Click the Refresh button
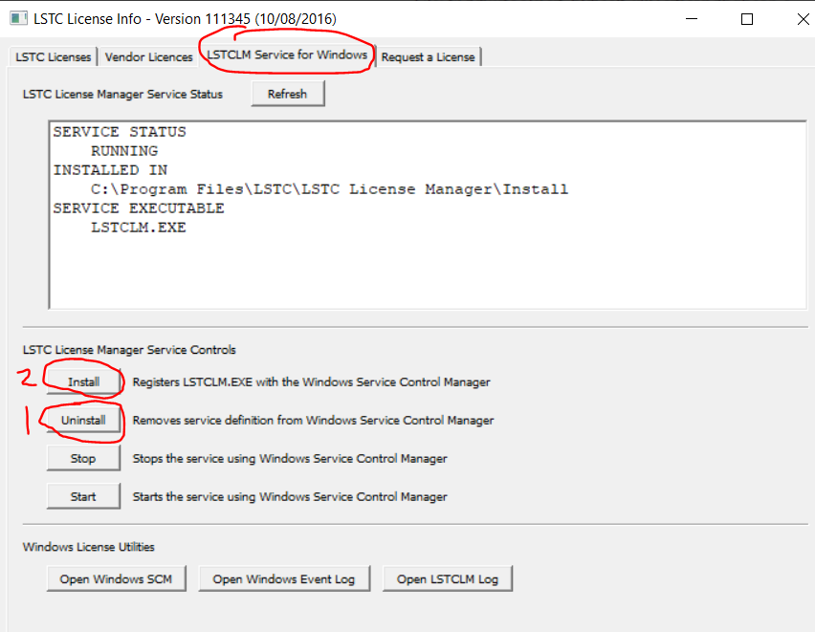This screenshot has width=815, height=632. point(288,94)
